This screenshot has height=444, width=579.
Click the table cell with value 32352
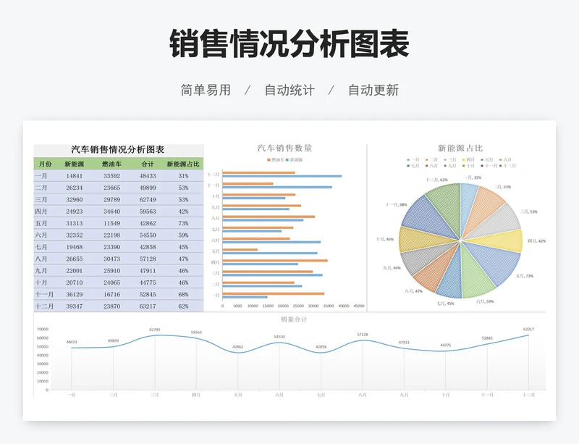pos(75,235)
